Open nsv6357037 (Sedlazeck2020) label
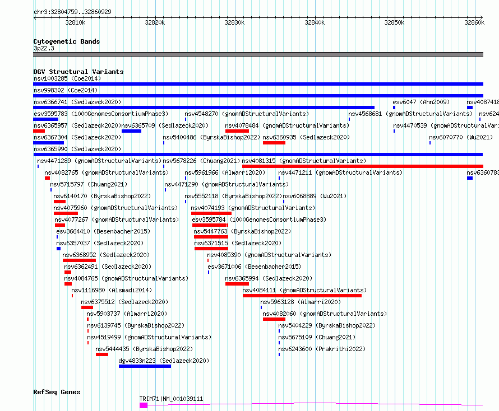 point(100,243)
